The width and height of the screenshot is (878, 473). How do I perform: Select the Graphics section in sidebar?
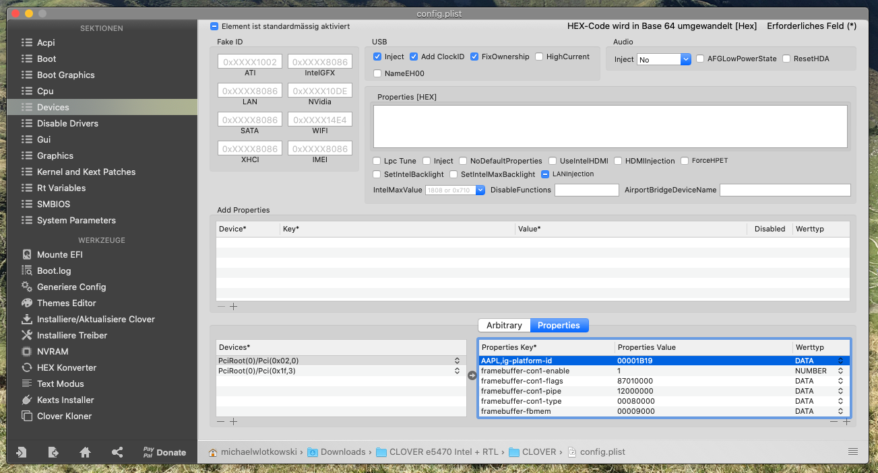[x=55, y=155]
